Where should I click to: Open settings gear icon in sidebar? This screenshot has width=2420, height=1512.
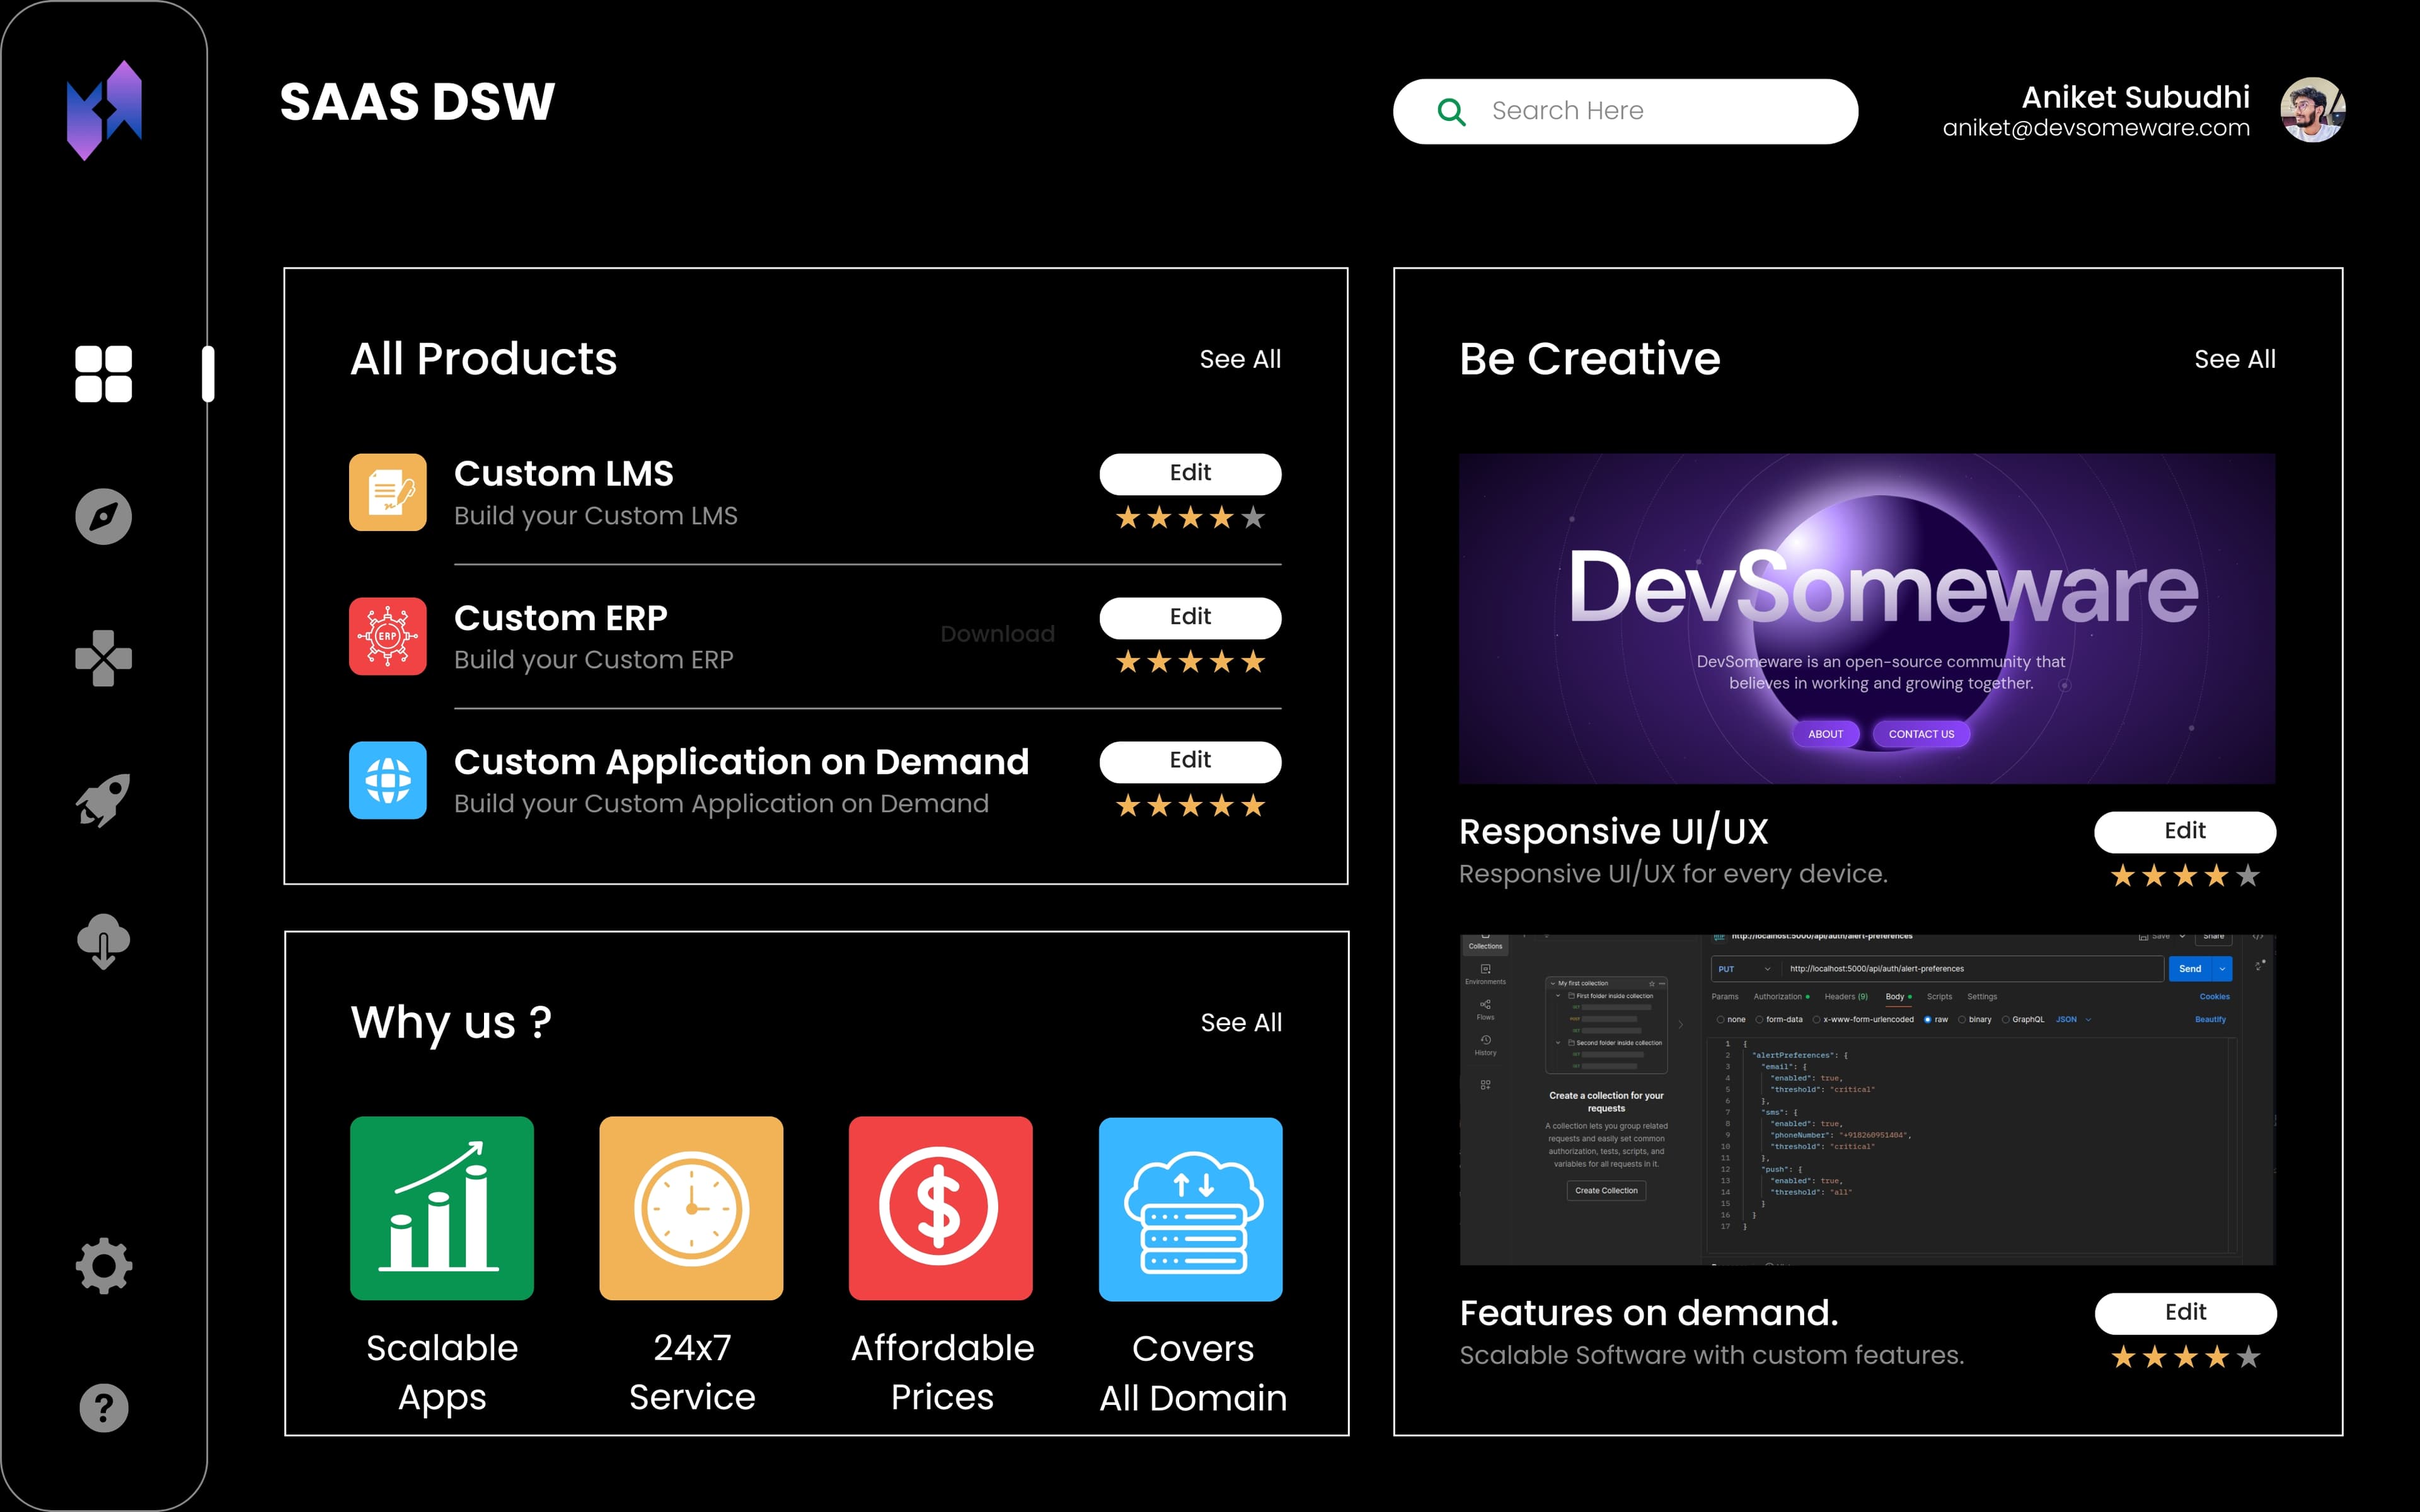click(104, 1266)
